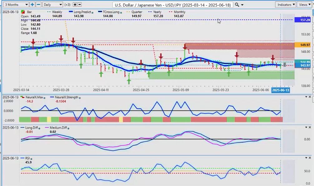Collapse the RSI panel with its arrow
Screen dimensions: 314x186
point(306,158)
